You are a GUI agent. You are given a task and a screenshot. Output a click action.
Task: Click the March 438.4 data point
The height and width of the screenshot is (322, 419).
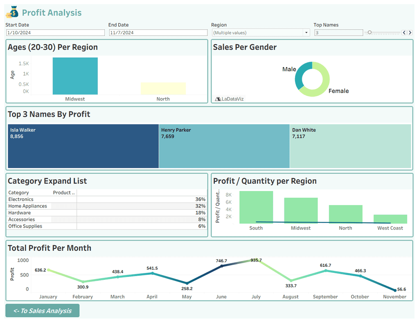[117, 277]
